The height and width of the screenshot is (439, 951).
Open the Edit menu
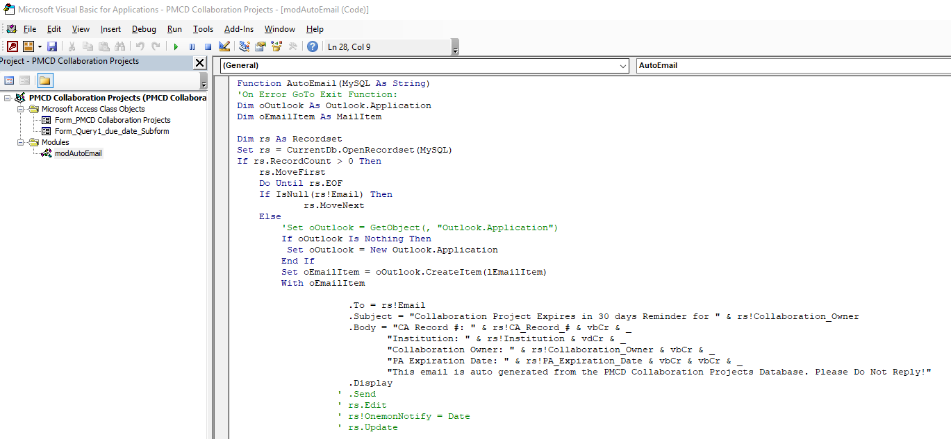tap(54, 29)
